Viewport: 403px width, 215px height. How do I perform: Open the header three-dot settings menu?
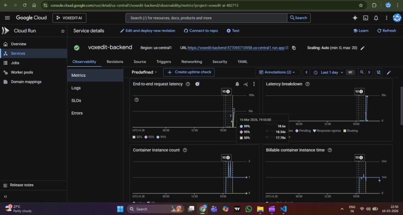point(386,17)
